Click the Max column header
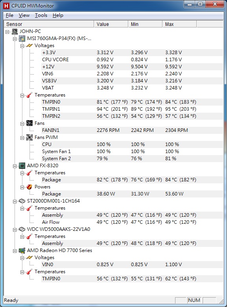Viewport: 227px width, 307px height. point(179,24)
